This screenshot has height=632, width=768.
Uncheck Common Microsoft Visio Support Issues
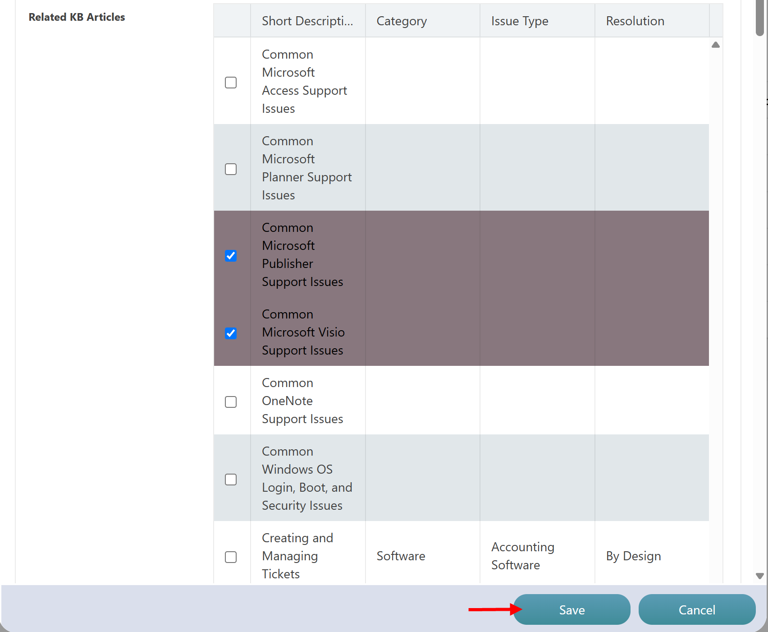[231, 333]
